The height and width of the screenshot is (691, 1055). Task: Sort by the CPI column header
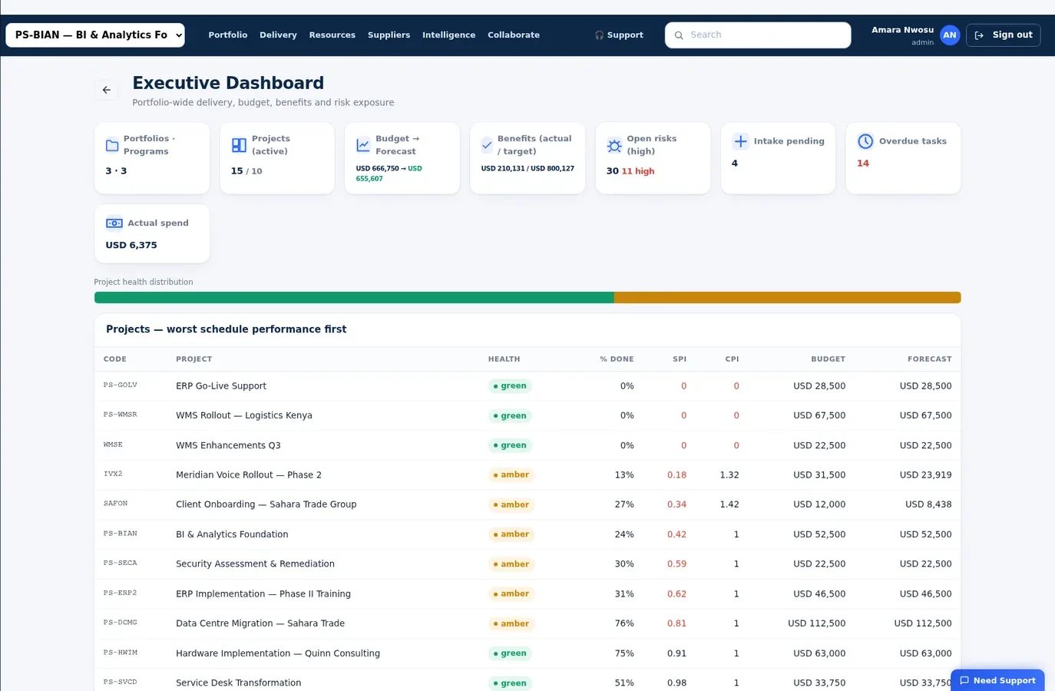click(x=732, y=359)
